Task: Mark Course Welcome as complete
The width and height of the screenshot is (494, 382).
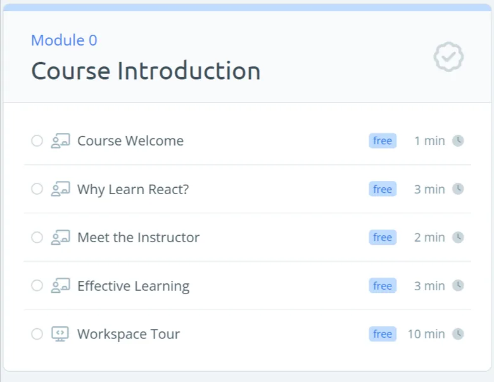Action: coord(37,140)
